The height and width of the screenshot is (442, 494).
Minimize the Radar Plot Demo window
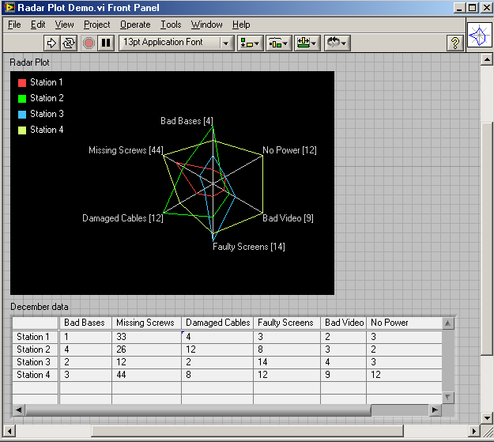(x=459, y=8)
